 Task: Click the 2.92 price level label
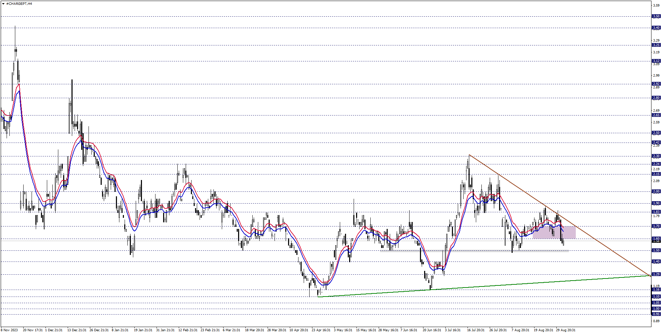[x=656, y=84]
